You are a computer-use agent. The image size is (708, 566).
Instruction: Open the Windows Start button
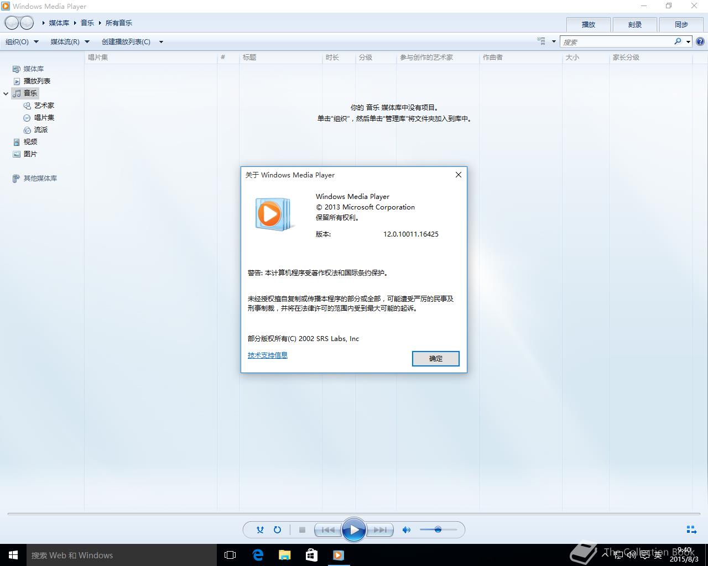coord(13,555)
